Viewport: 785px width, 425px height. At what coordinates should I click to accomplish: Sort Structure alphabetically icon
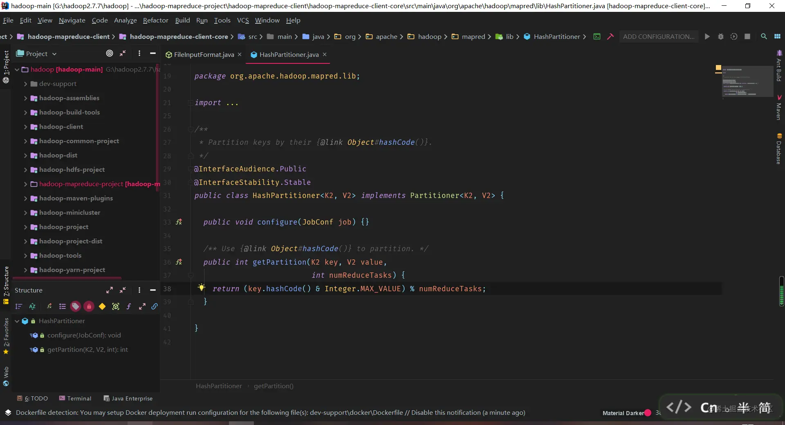click(32, 306)
